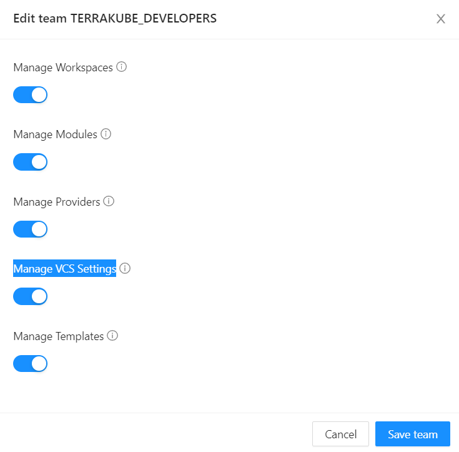This screenshot has width=459, height=452.
Task: Disable the Manage Templates permission switch
Action: click(31, 364)
